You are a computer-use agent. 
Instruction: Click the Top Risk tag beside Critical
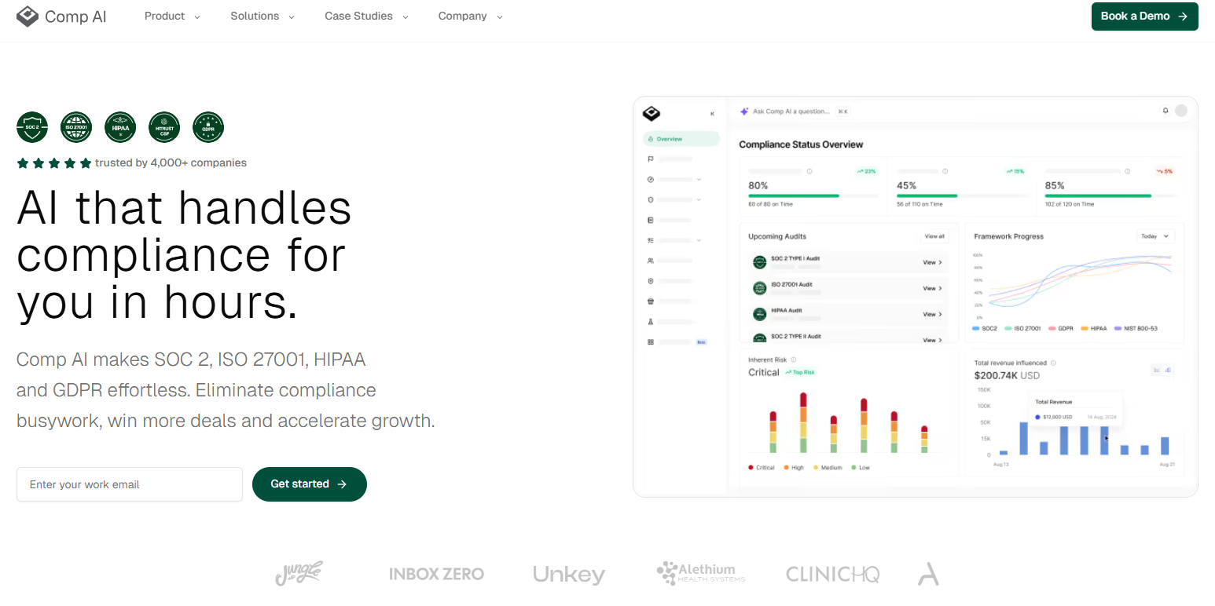(x=800, y=372)
